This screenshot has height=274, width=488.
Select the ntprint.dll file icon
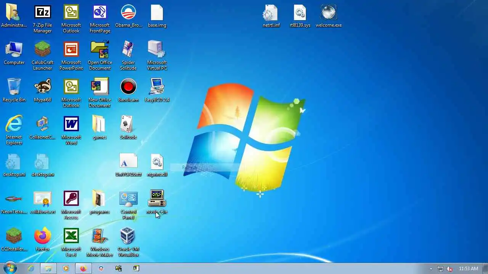pos(157,165)
